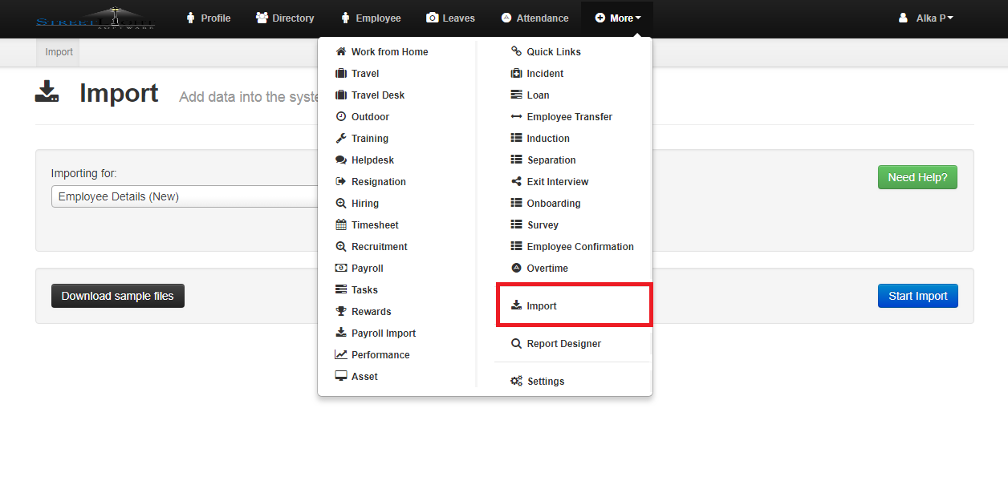Click the trophy icon beside Rewards
This screenshot has height=481, width=1008.
coord(341,312)
